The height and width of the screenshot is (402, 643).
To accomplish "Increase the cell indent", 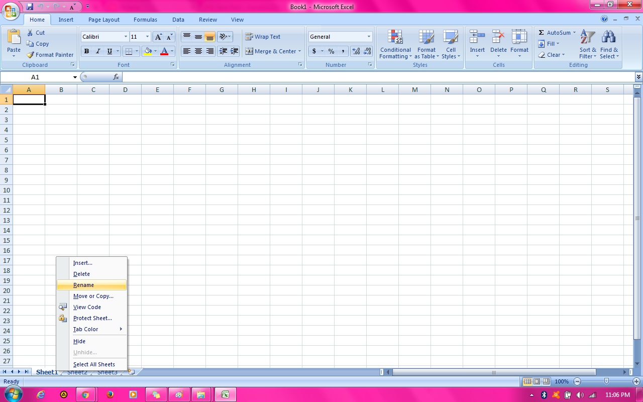I will (234, 51).
